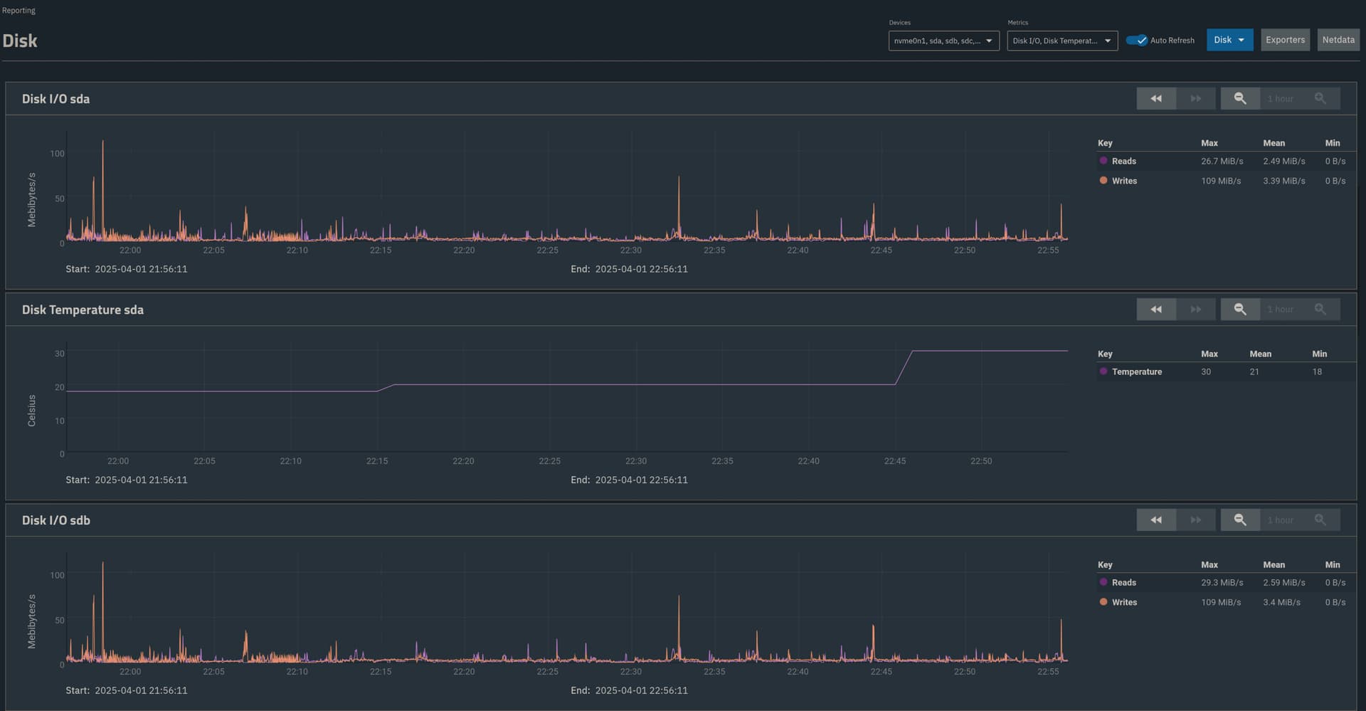The image size is (1366, 711).
Task: Disable the Auto Refresh toggle
Action: [x=1136, y=41]
